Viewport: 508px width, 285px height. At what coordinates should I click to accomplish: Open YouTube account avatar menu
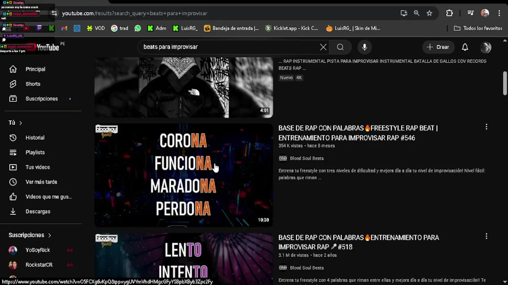click(x=486, y=47)
